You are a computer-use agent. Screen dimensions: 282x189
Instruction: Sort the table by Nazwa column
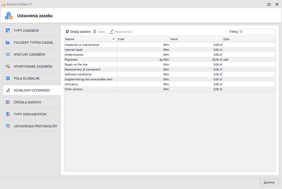click(x=90, y=39)
